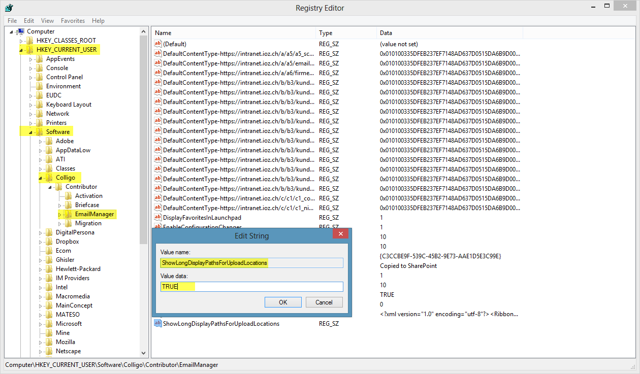This screenshot has width=640, height=374.
Task: Select the IM Providers key
Action: pos(73,278)
